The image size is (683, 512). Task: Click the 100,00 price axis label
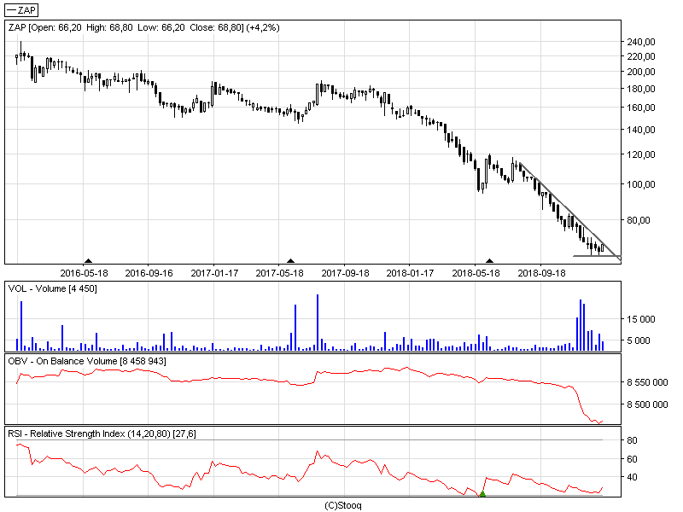(642, 184)
